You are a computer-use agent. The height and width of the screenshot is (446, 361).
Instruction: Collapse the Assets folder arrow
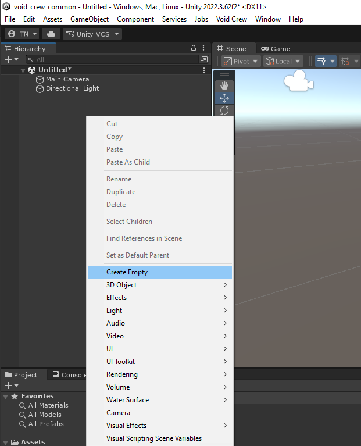click(5, 443)
